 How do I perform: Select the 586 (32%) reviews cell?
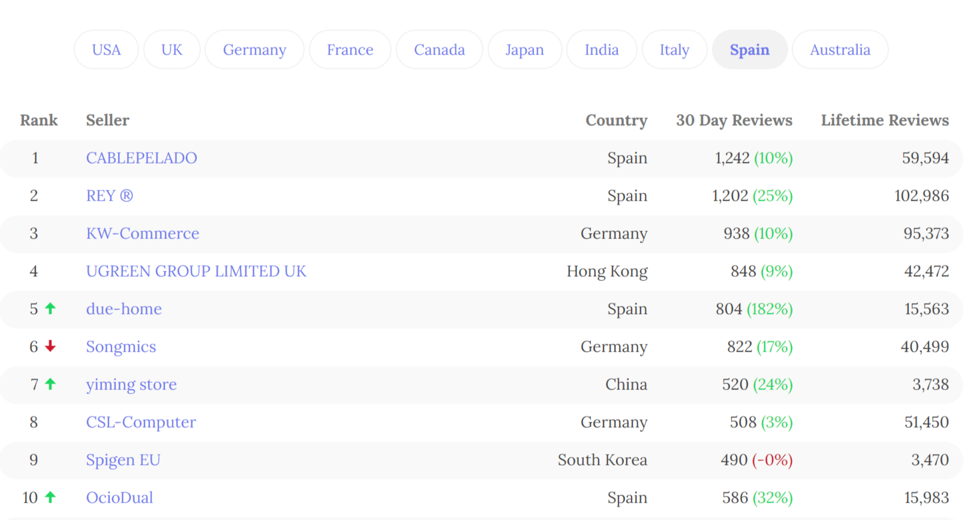click(758, 498)
